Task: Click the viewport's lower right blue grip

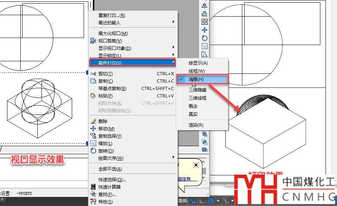Action: 87,143
